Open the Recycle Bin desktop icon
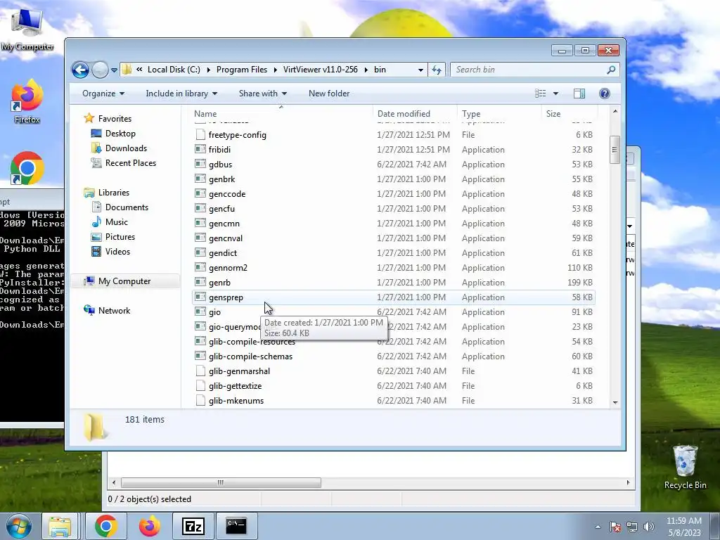Image resolution: width=720 pixels, height=540 pixels. pos(685,467)
